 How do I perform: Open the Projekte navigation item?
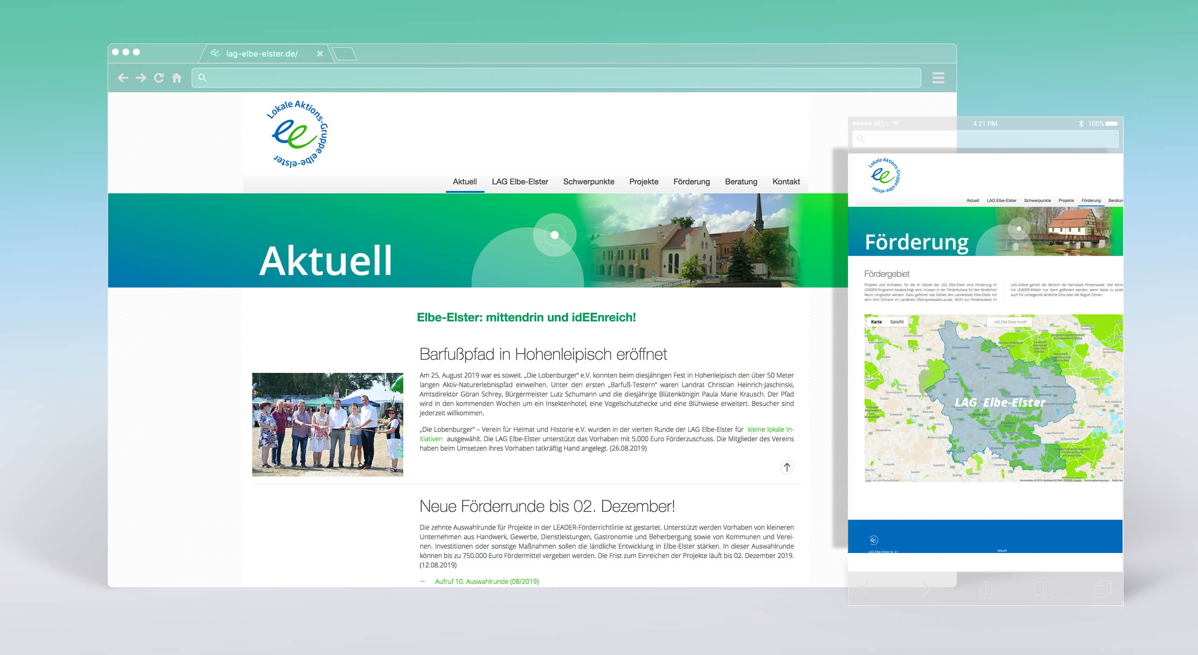[x=643, y=182]
